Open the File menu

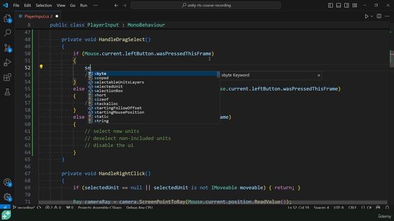[16, 6]
